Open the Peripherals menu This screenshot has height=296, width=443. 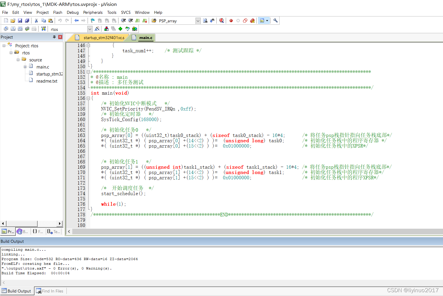click(93, 12)
